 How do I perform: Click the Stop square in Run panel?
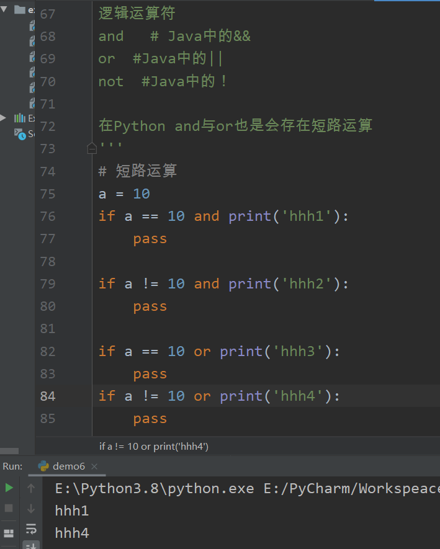9,508
